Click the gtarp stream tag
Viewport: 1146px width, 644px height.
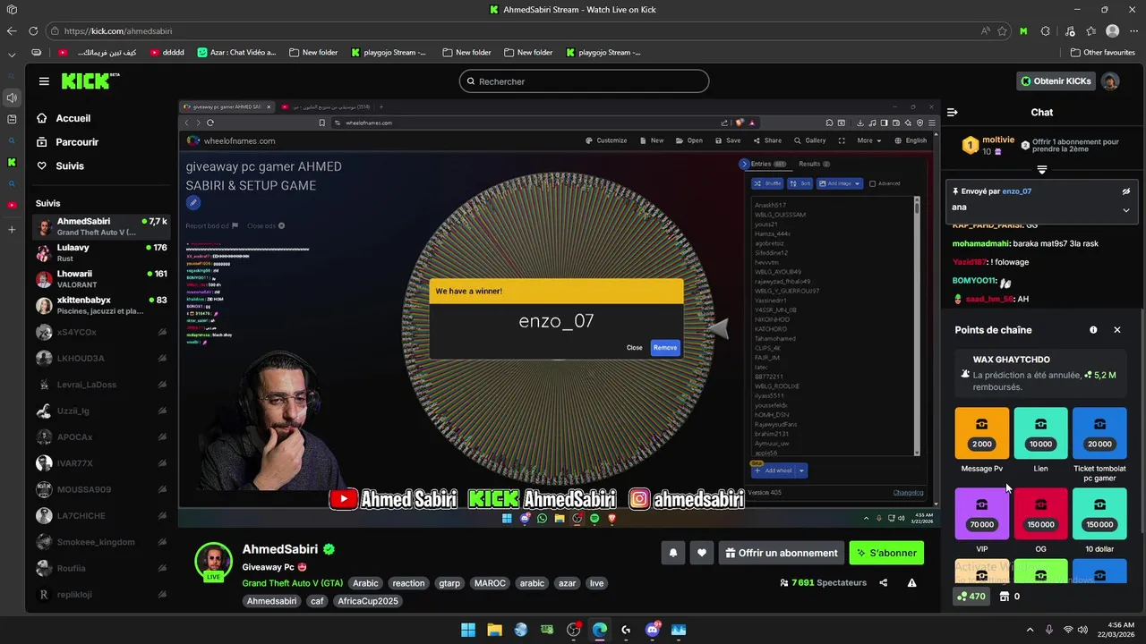coord(449,583)
